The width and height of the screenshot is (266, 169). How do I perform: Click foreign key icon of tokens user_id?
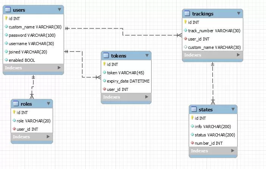[105, 89]
